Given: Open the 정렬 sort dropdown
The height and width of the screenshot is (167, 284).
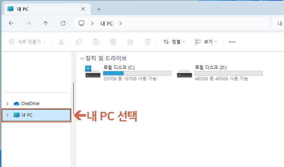Looking at the screenshot, I should (x=174, y=42).
